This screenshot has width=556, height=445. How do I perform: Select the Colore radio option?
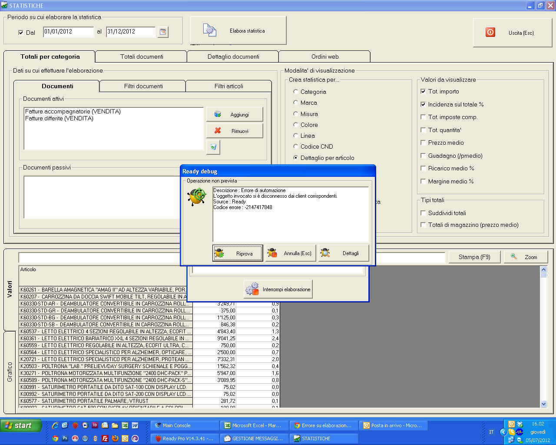point(296,125)
